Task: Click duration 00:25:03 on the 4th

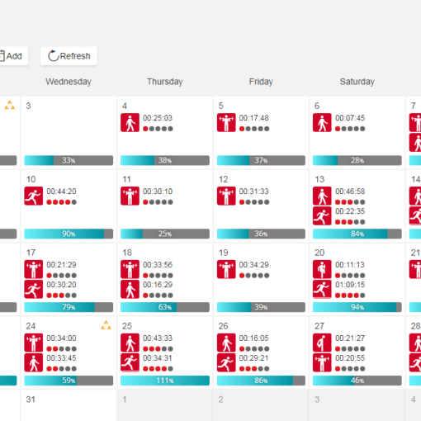Action: point(158,118)
